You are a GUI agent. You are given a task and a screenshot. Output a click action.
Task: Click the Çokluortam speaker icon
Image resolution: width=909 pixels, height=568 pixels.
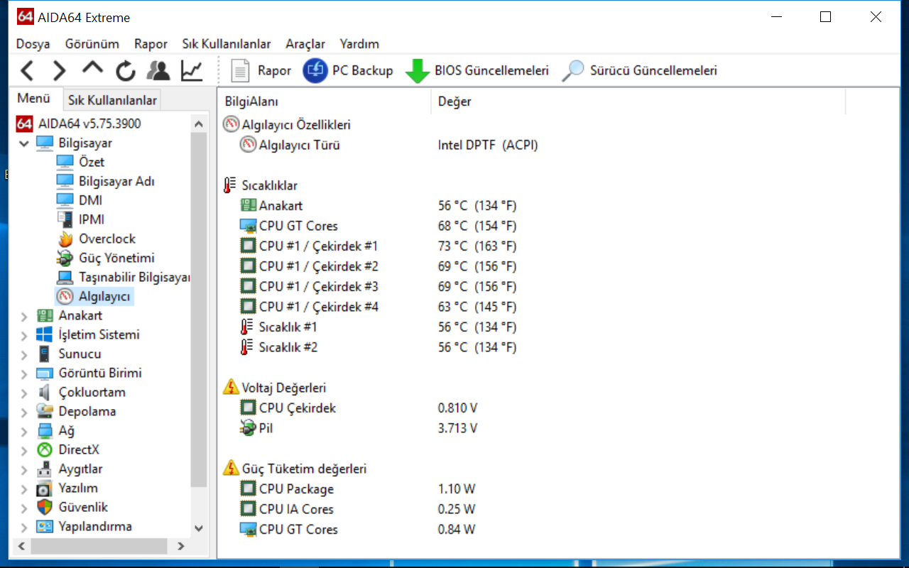[x=45, y=393]
